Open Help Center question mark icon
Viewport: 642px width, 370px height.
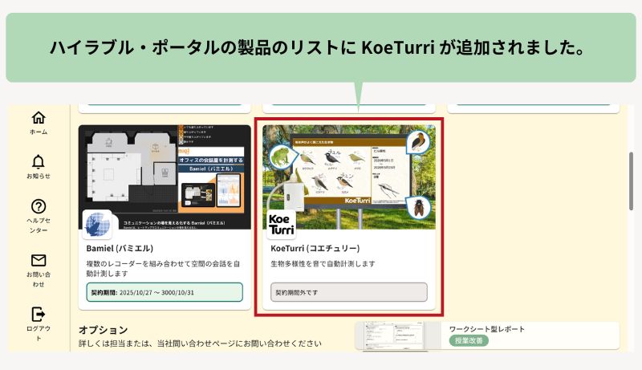point(39,206)
